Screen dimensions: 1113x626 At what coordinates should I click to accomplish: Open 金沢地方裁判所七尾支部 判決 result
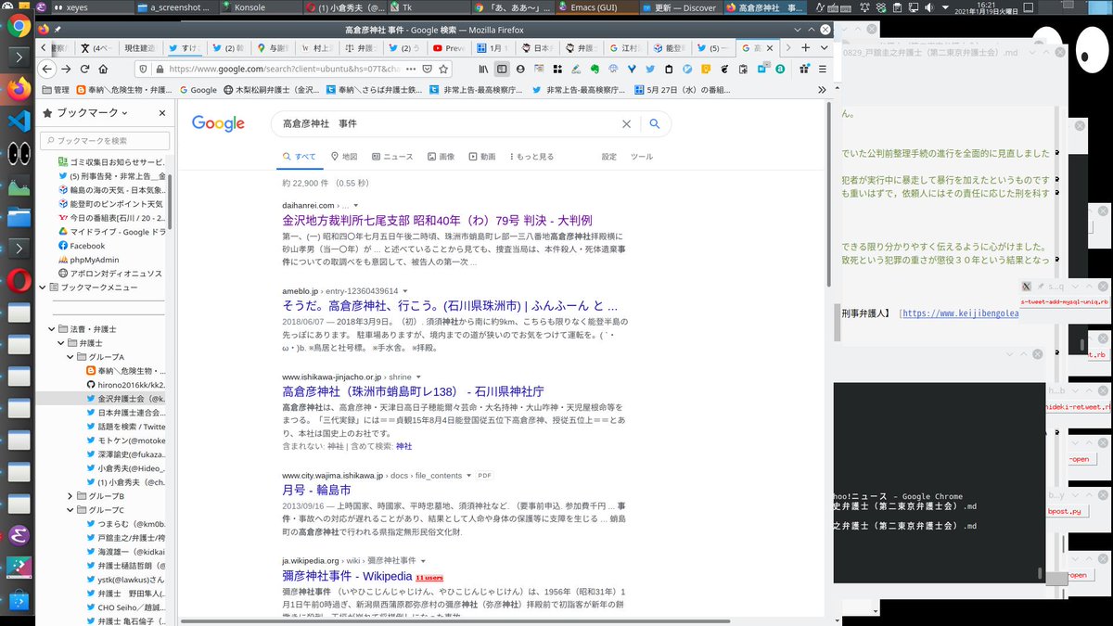point(437,221)
